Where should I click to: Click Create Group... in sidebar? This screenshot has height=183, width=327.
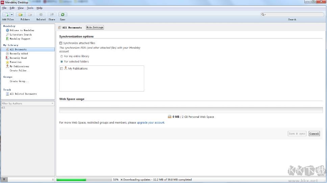tap(19, 81)
